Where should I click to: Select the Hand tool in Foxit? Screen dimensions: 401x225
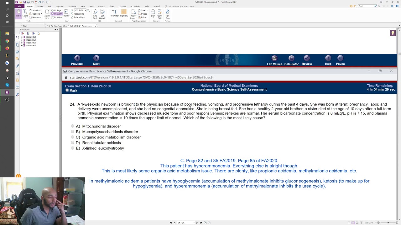pos(18,14)
